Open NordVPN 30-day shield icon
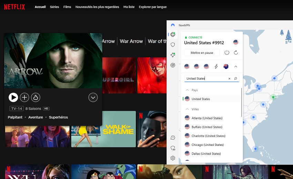Viewport: 293px width, 179px height. 173,148
